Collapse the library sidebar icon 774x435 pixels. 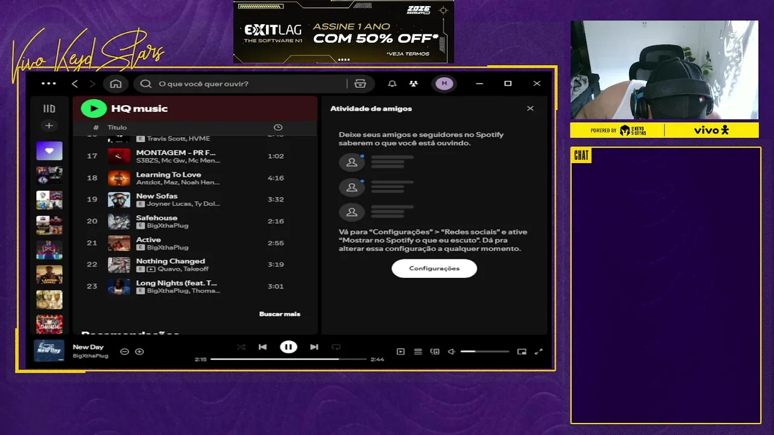click(49, 109)
